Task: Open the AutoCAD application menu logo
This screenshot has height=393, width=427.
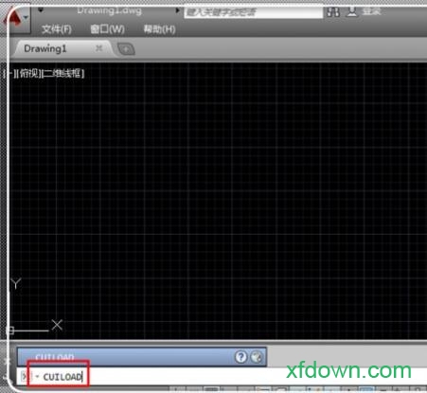Action: (14, 18)
